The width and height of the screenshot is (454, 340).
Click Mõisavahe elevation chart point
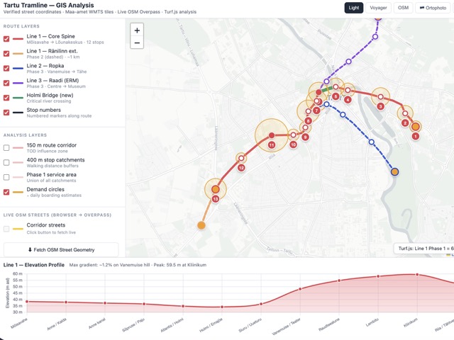pos(27,302)
